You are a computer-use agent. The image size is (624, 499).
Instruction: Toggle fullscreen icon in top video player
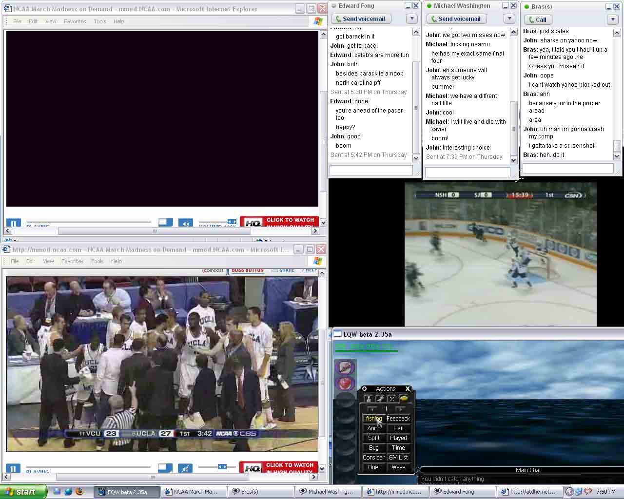166,222
